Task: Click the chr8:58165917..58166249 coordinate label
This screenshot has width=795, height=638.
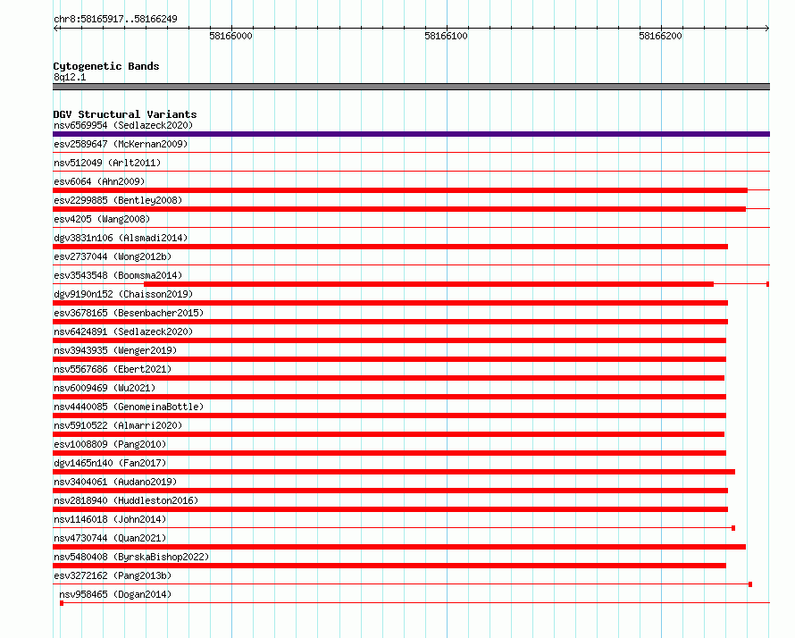Action: tap(115, 20)
